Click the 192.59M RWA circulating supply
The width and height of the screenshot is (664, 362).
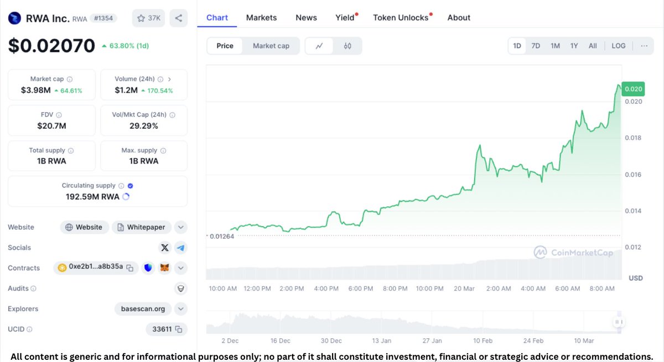point(92,196)
